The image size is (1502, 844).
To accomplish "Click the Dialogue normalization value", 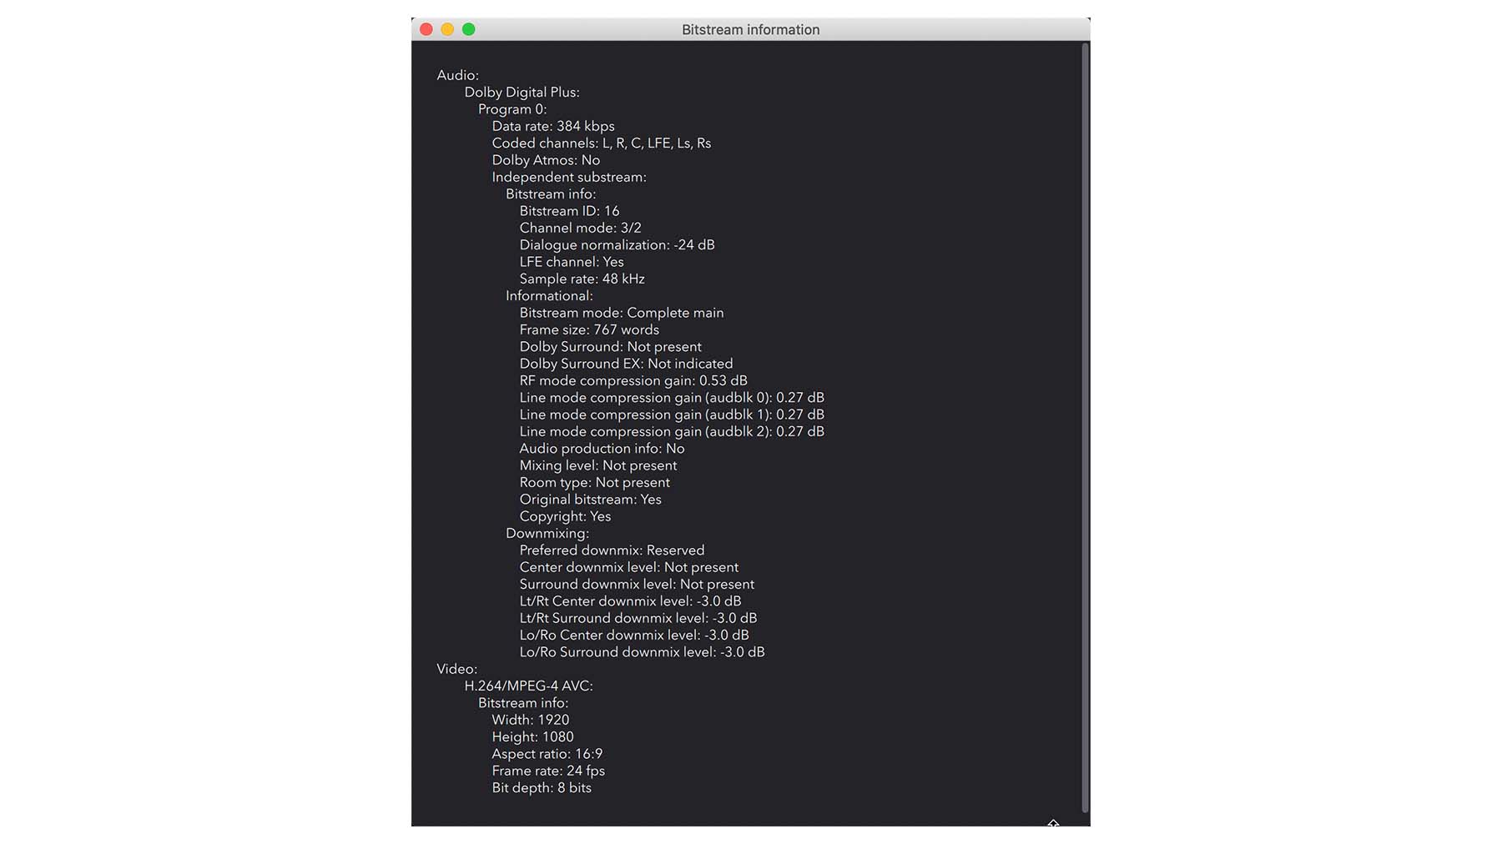I will coord(617,244).
